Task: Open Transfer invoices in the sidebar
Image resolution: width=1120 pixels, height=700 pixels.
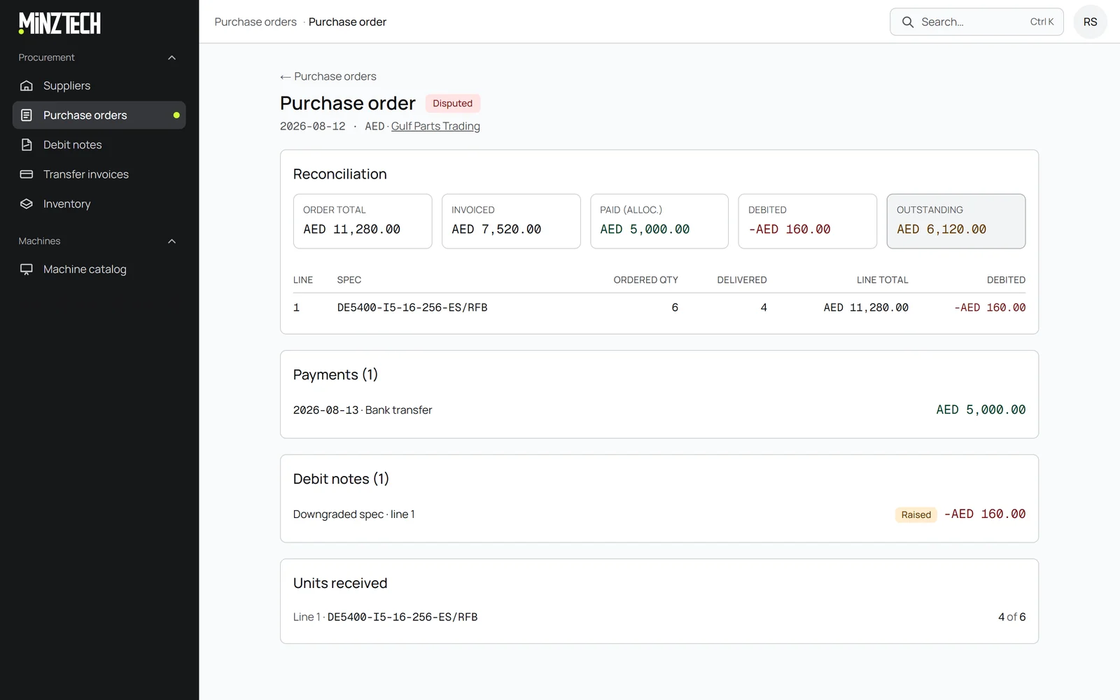Action: pyautogui.click(x=99, y=174)
